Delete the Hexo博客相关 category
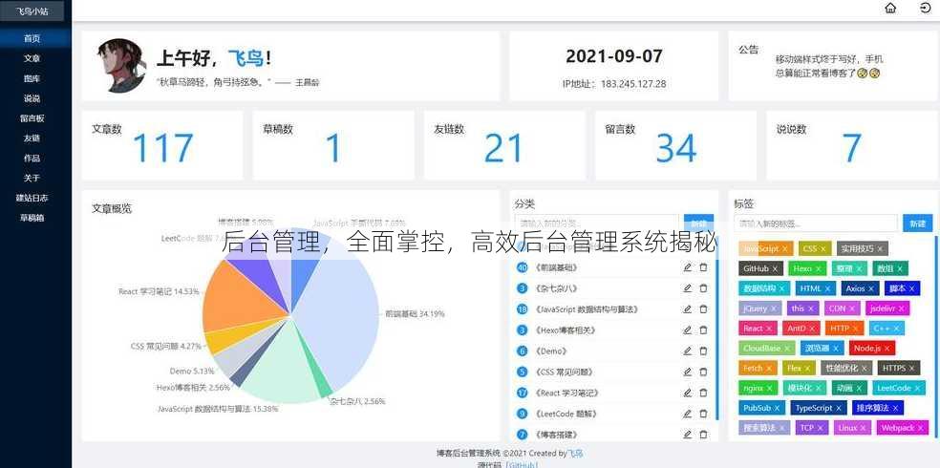The width and height of the screenshot is (940, 468). 703,330
